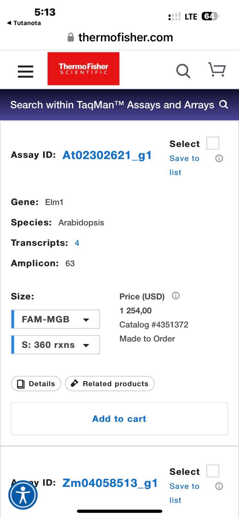This screenshot has height=518, width=239.
Task: Check Select box for At02302621_g1
Action: point(213,143)
